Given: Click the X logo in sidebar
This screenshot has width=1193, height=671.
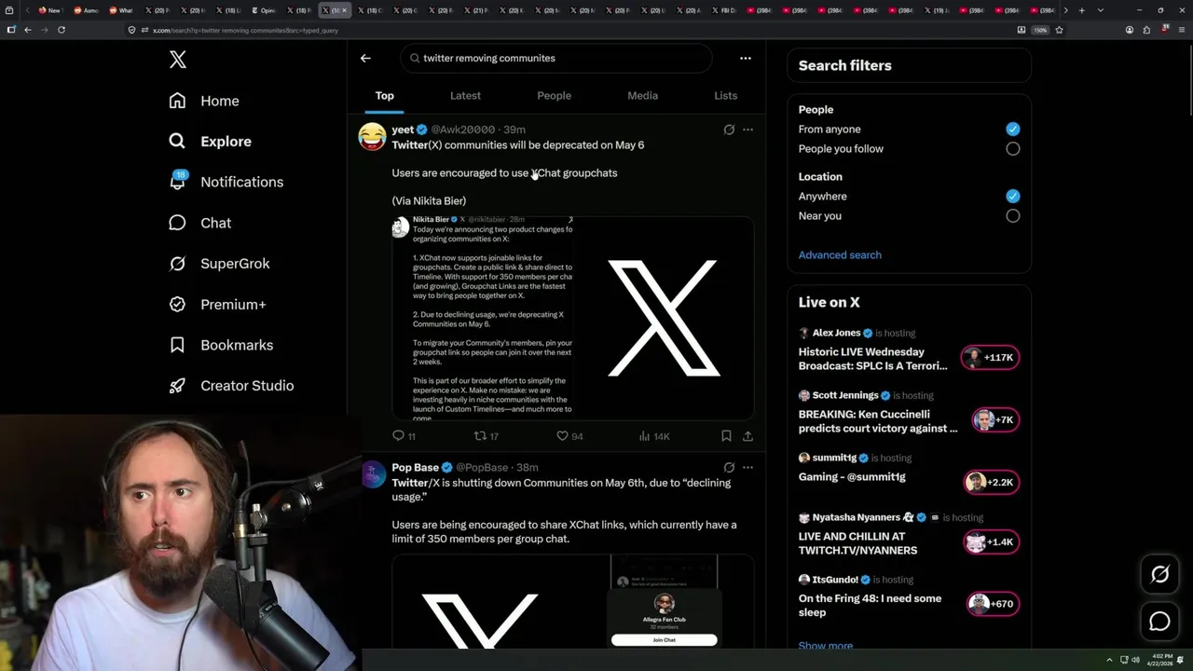Looking at the screenshot, I should (178, 60).
